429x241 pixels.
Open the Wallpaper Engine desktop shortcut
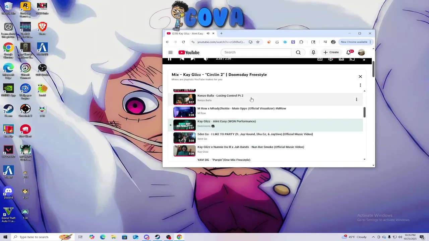click(25, 92)
